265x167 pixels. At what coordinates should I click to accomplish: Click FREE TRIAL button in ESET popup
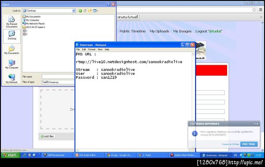click(249, 144)
